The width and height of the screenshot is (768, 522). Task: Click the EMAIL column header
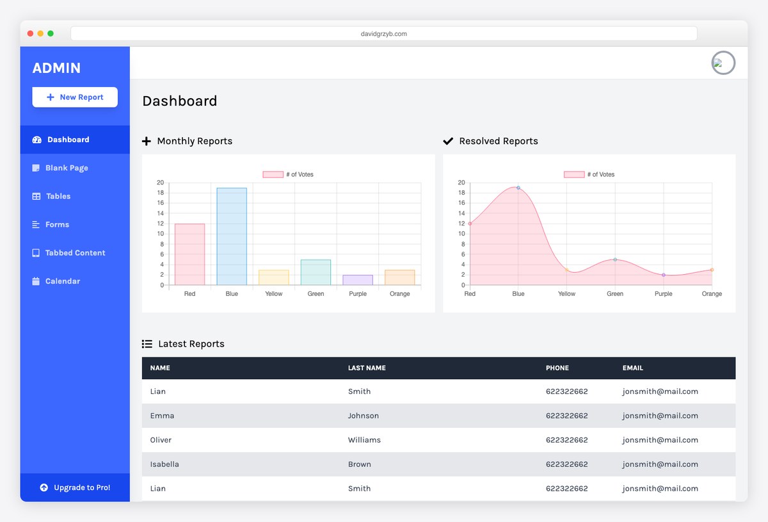point(633,368)
